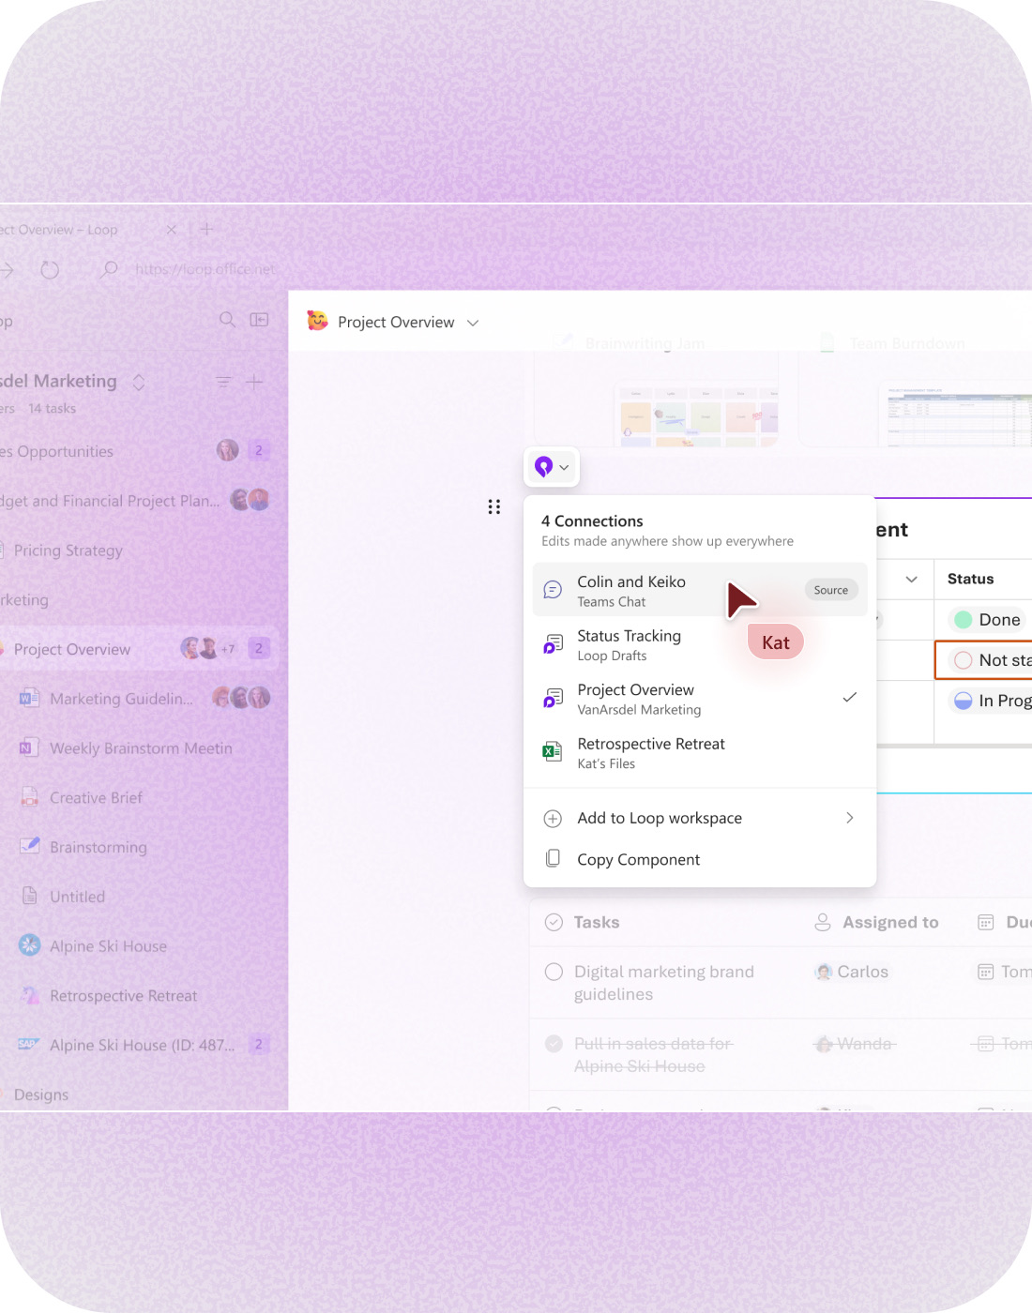Screen dimensions: 1032x1313
Task: Open the Loop component connections dropdown
Action: (552, 466)
